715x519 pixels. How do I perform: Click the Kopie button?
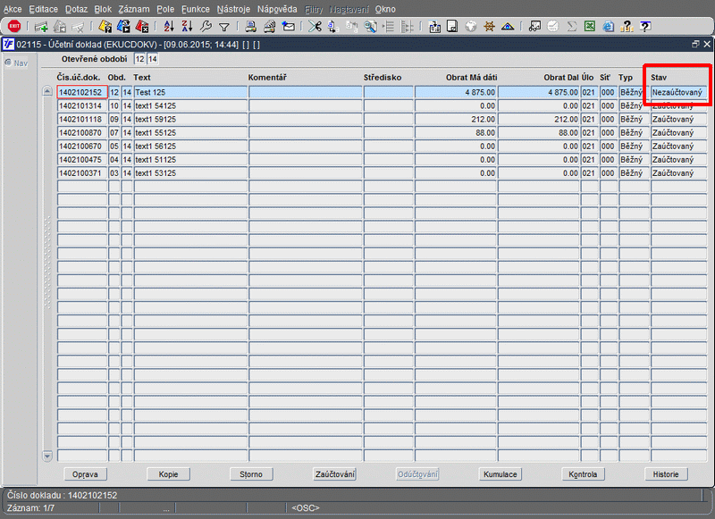pyautogui.click(x=168, y=474)
